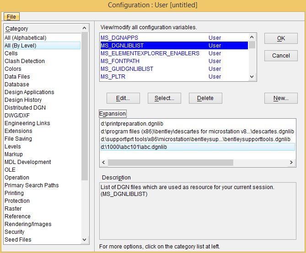Image resolution: width=306 pixels, height=253 pixels.
Task: Click bentleysupporttools.dgnlib expansion entry
Action: [198, 139]
